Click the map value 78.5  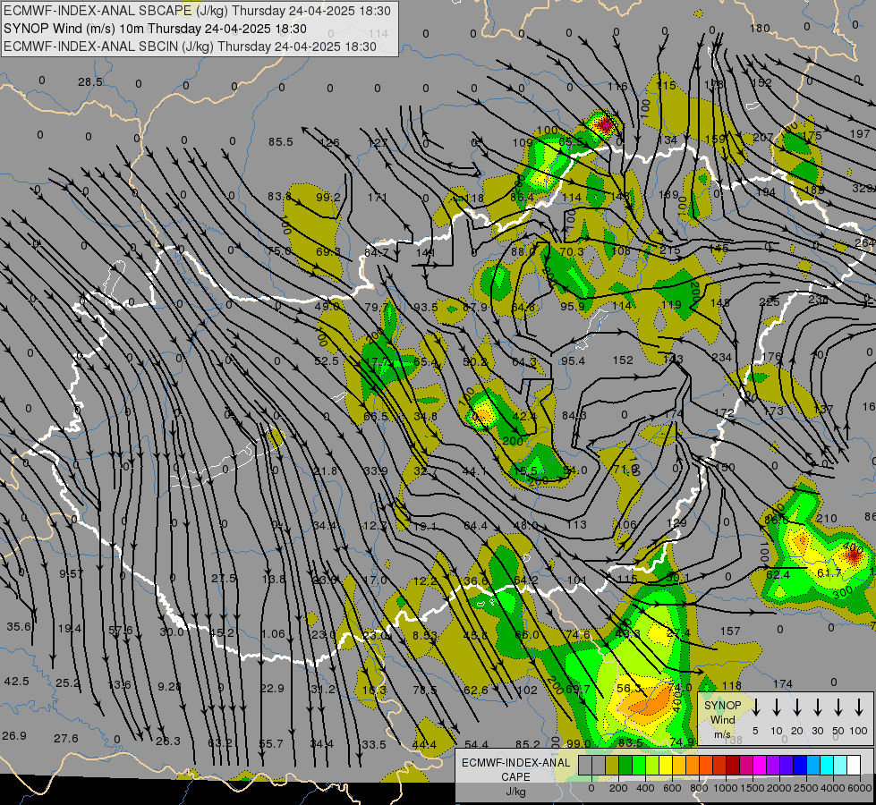425,690
